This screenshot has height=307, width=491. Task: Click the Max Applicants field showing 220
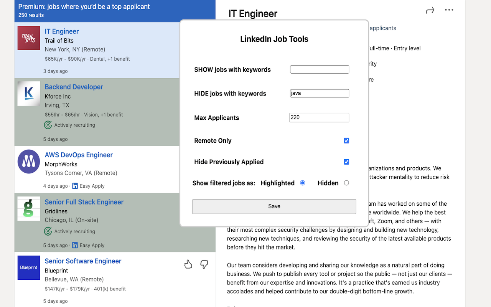point(319,117)
